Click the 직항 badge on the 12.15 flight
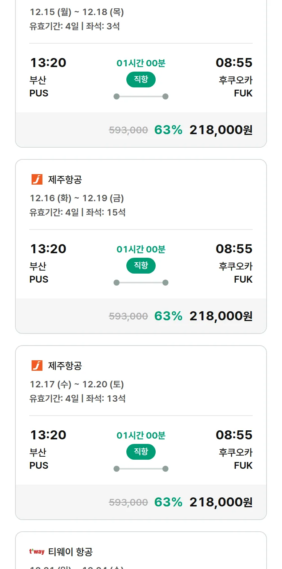Viewport: 282px width, 569px height. click(141, 80)
